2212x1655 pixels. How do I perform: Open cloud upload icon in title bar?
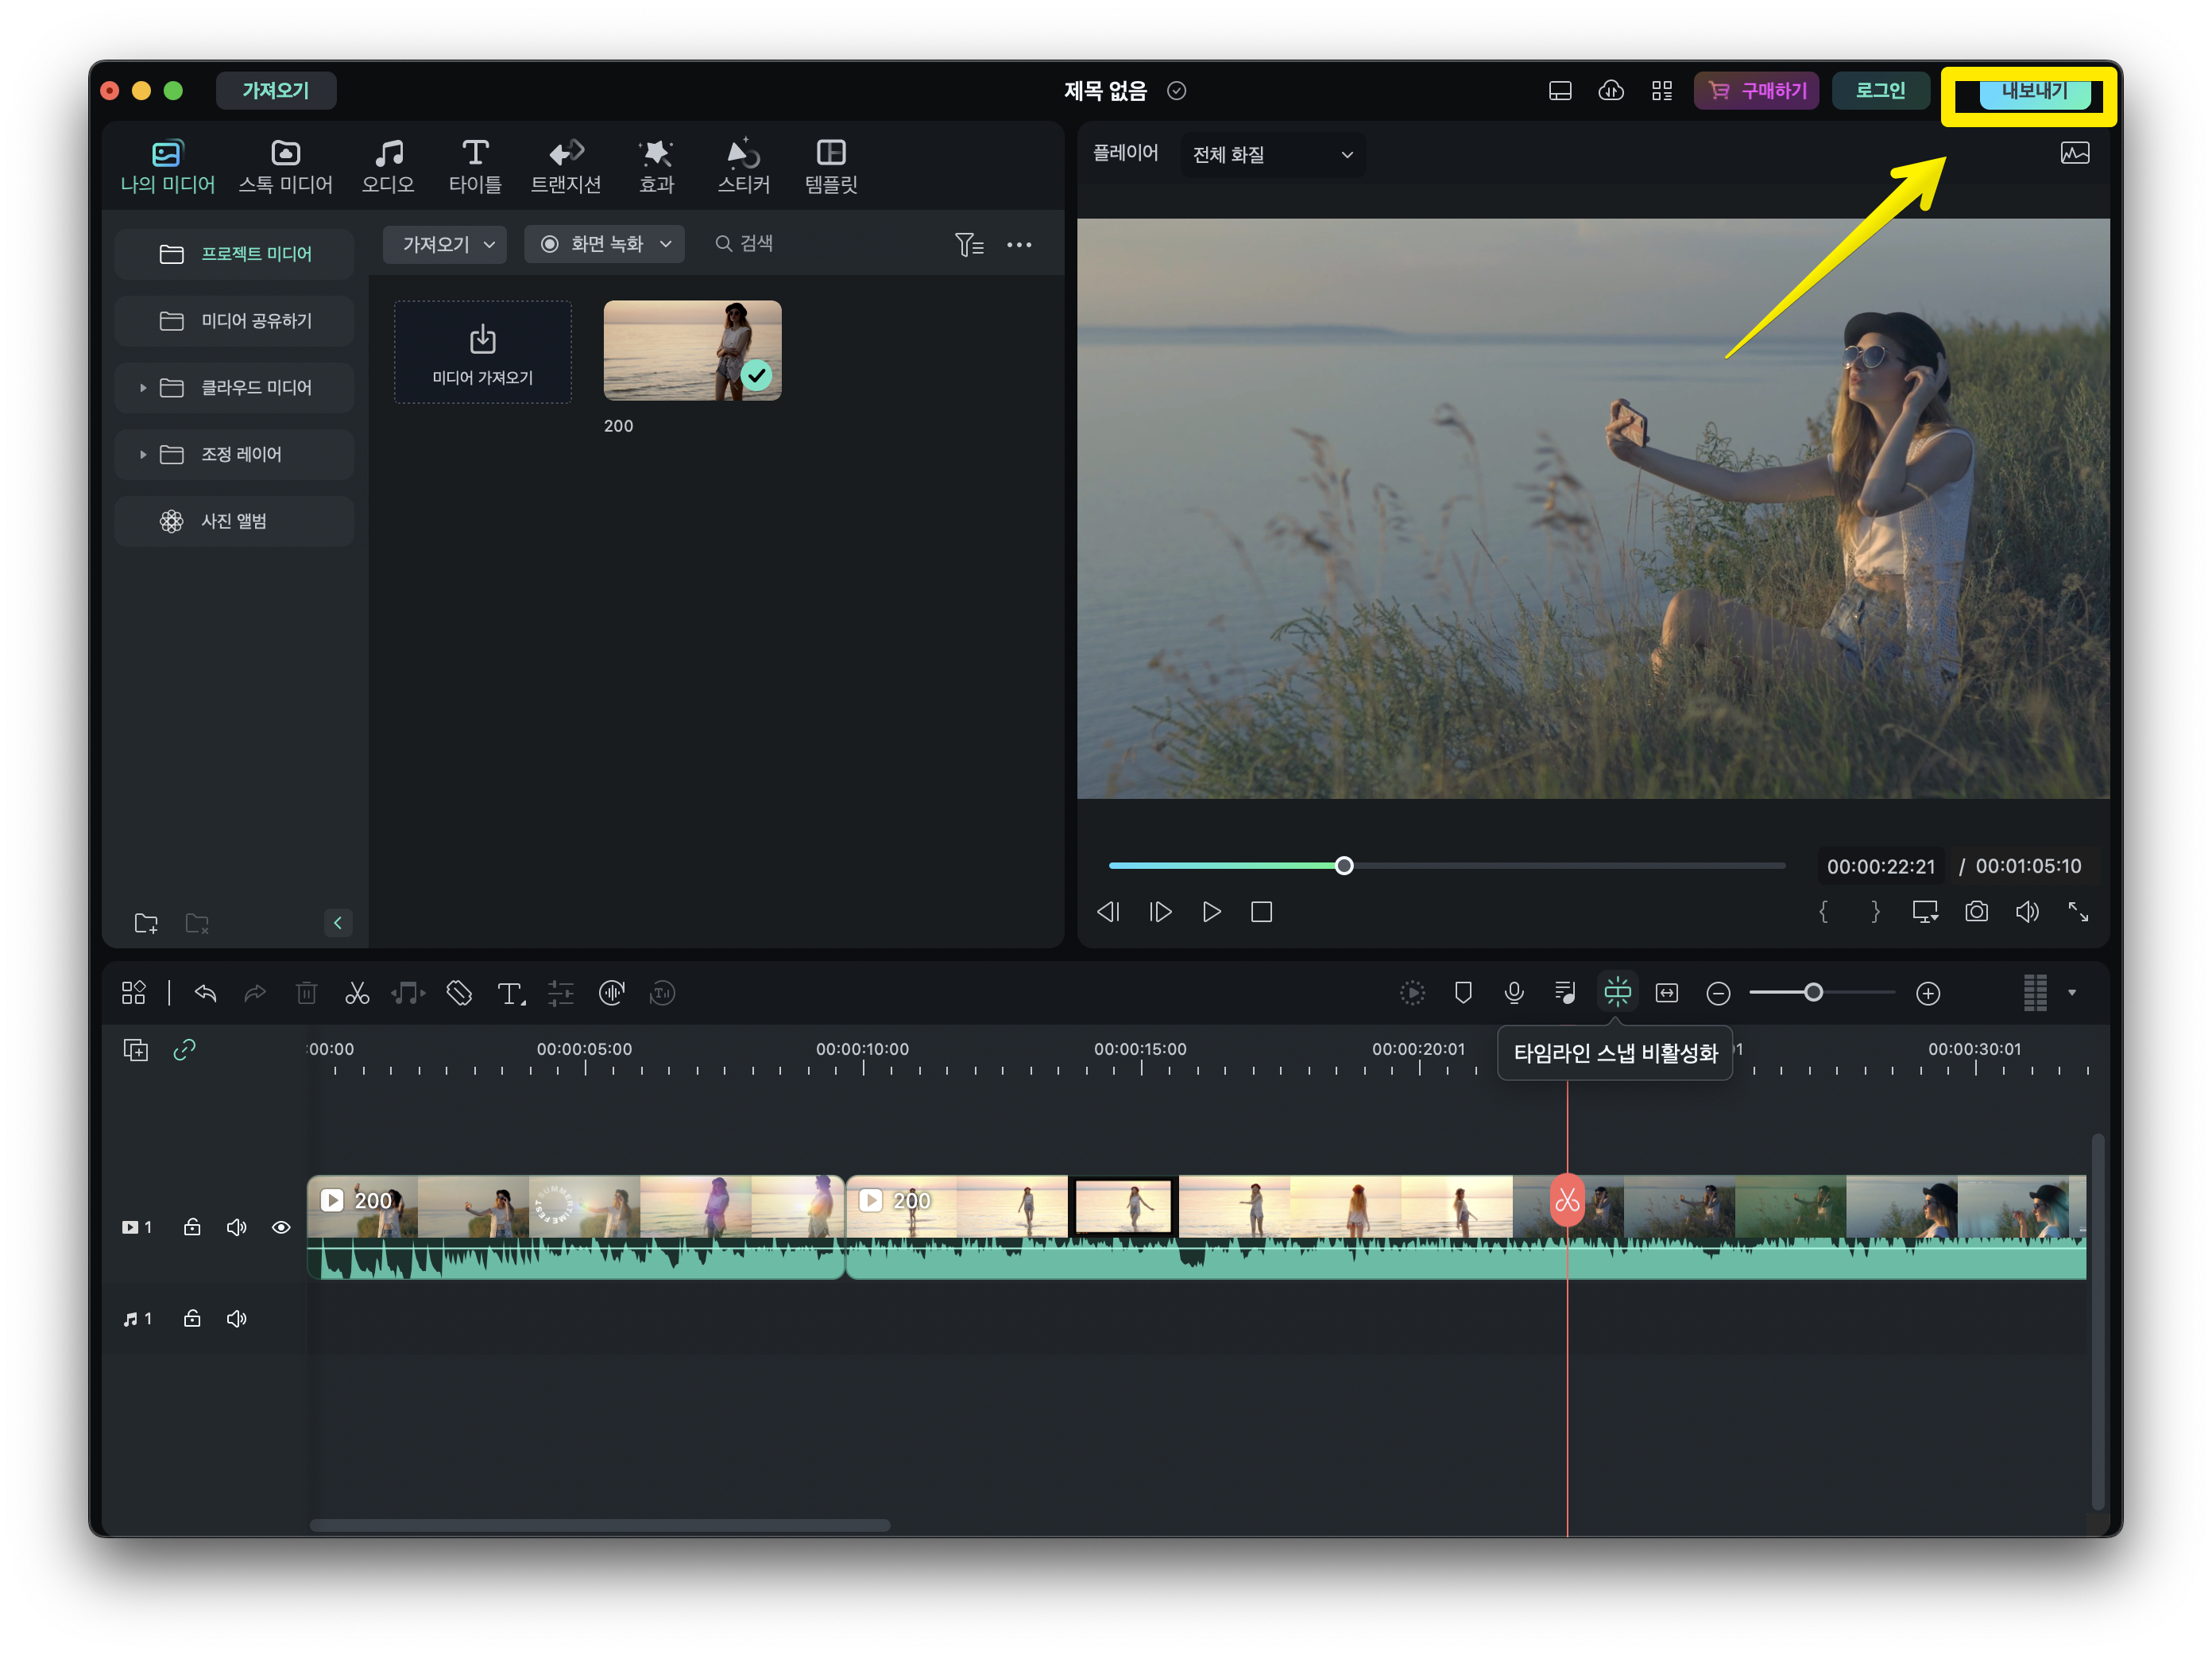(1611, 90)
